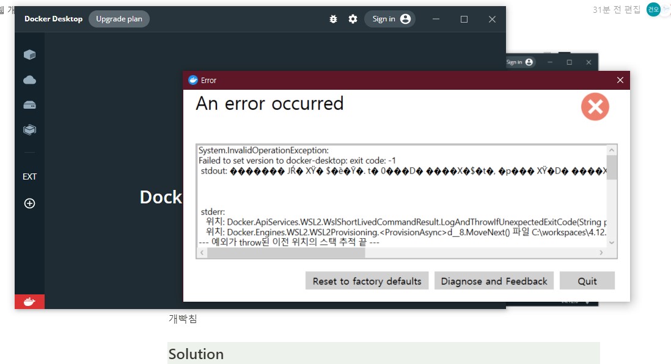Click scroll up arrow in error text box

(x=612, y=150)
